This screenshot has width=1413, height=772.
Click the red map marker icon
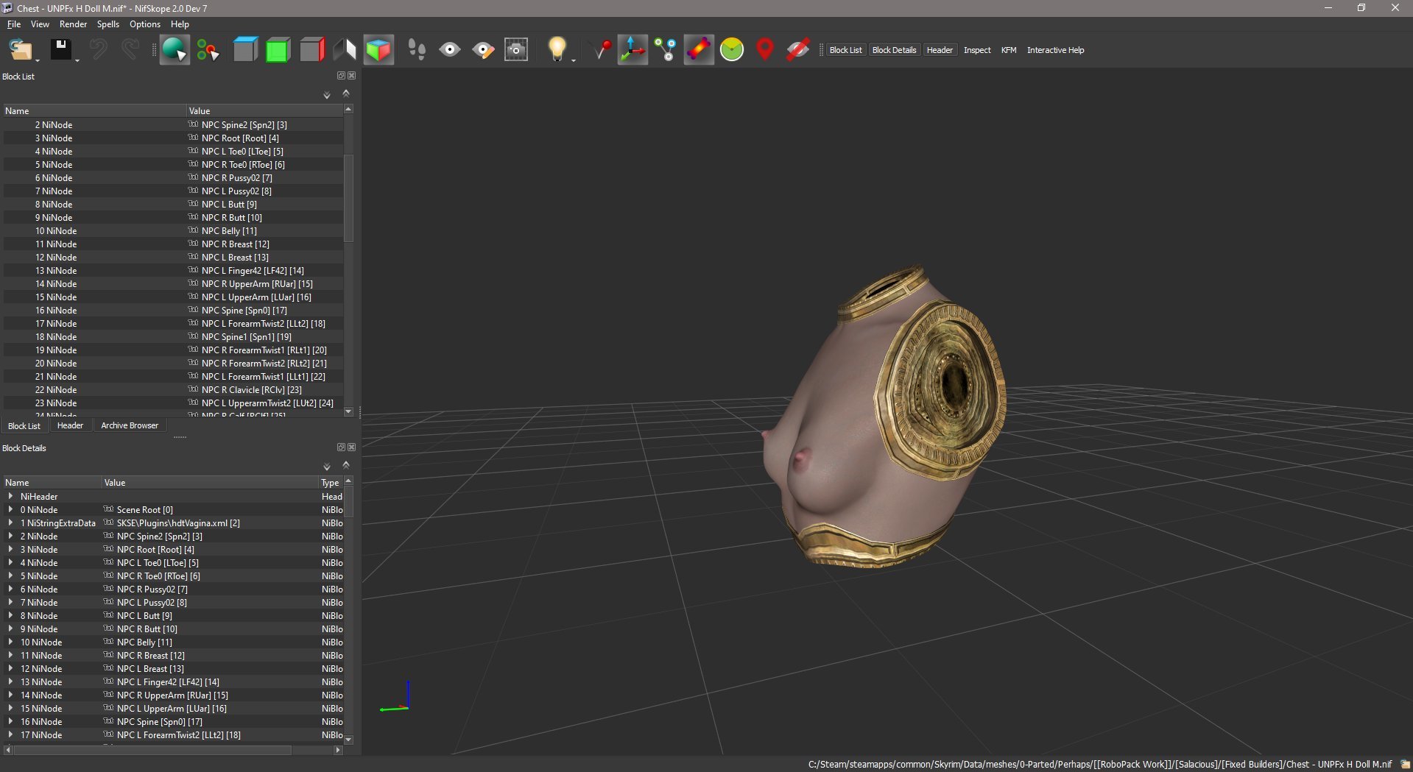765,50
